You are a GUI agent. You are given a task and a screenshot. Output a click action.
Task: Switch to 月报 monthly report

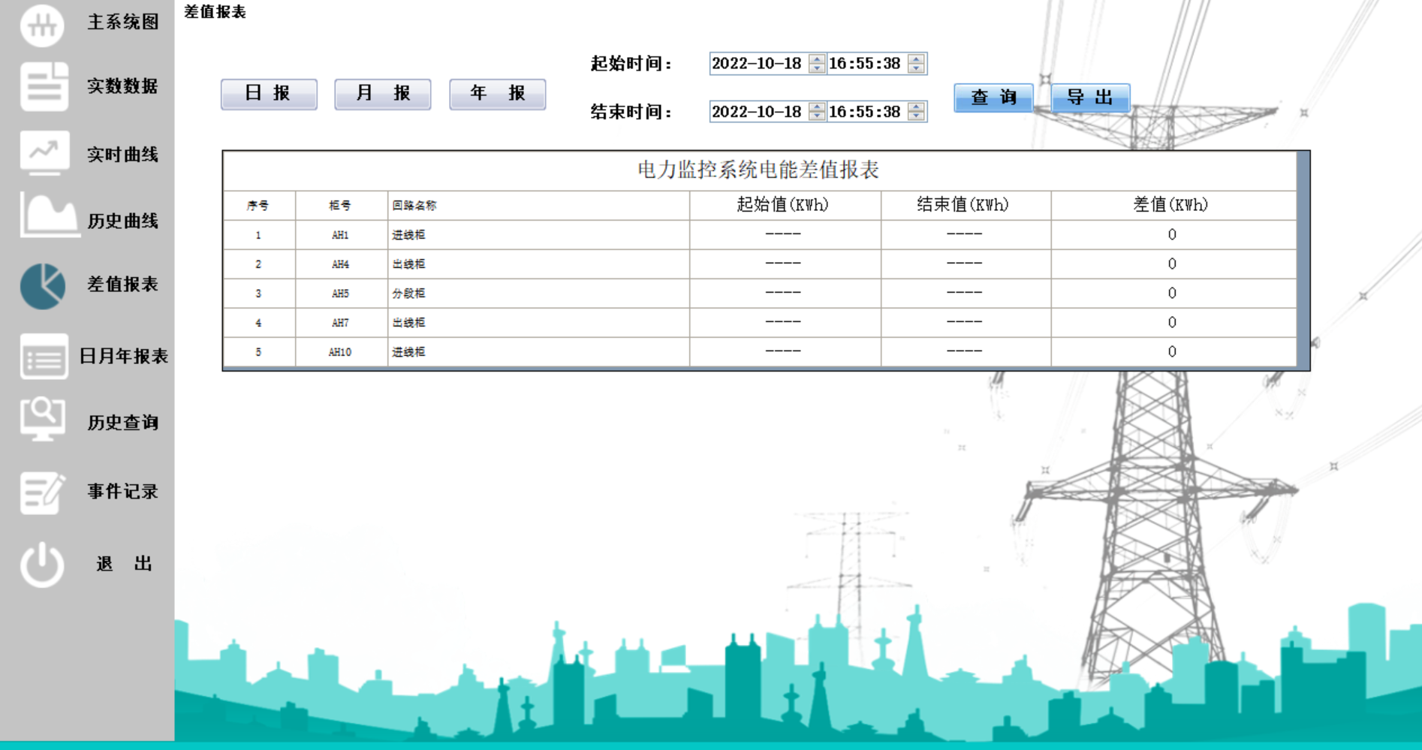(383, 93)
